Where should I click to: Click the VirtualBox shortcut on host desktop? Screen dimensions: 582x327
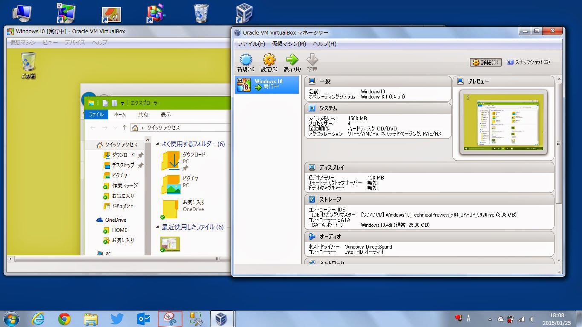pos(244,13)
